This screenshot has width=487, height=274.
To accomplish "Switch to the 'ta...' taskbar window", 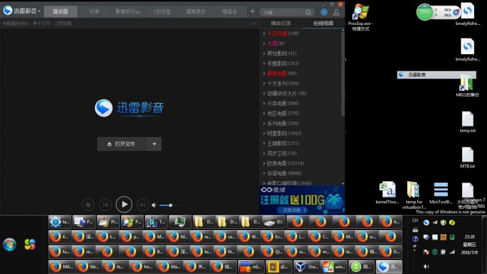I will click(x=60, y=222).
